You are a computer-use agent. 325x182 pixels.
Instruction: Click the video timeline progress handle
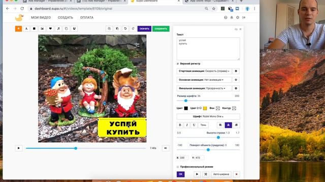point(76,148)
